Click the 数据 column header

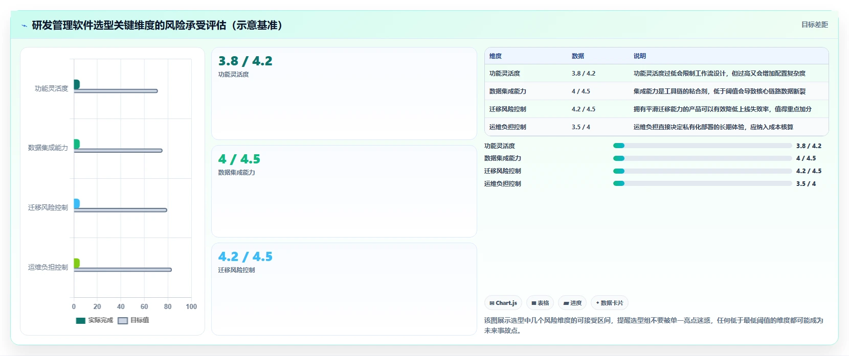click(x=577, y=56)
